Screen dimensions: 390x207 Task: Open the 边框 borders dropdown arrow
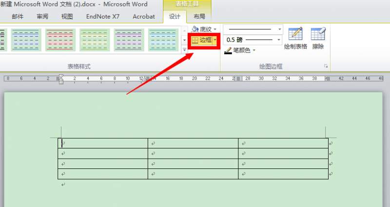click(x=215, y=40)
